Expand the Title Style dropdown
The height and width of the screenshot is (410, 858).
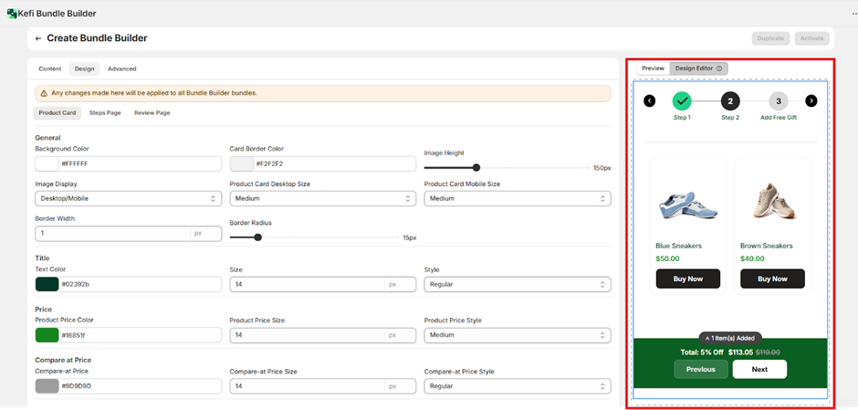[517, 284]
